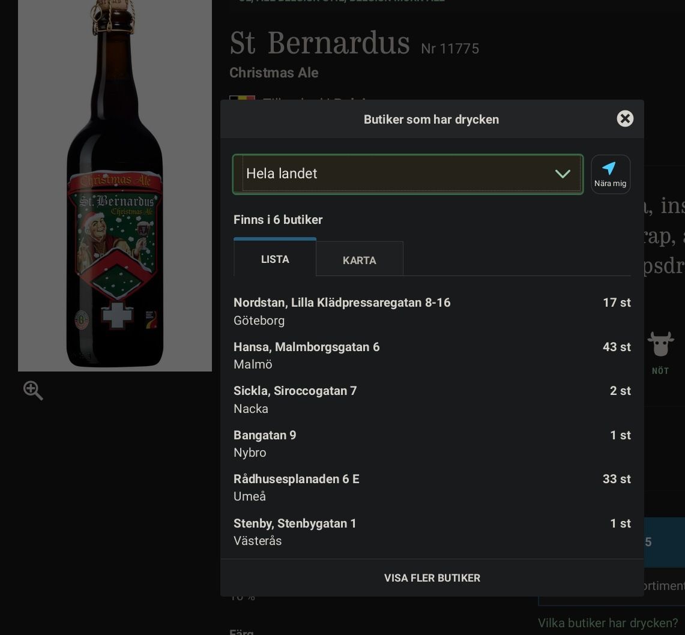Click the '2 st' stock count
The image size is (685, 635).
point(620,391)
